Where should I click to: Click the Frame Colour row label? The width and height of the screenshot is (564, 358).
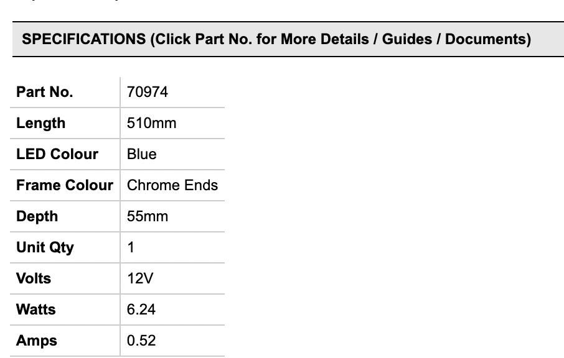(65, 185)
